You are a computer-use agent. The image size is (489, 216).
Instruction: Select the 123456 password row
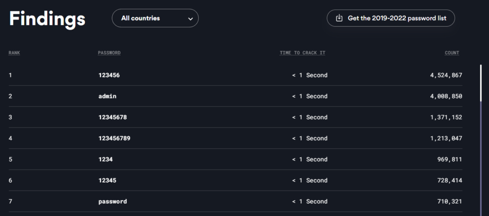(x=109, y=75)
